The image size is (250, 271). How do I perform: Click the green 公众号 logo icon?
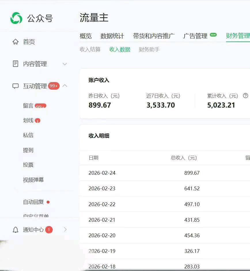tap(16, 18)
